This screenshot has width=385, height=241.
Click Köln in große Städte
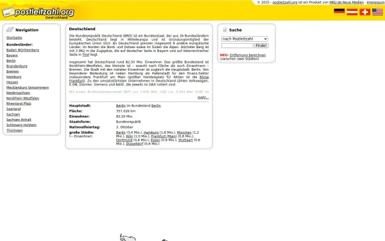pyautogui.click(x=130, y=136)
